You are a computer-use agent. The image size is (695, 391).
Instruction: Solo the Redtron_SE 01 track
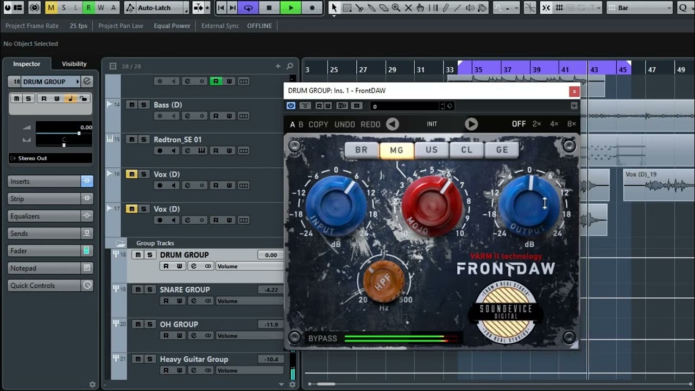[x=144, y=140]
